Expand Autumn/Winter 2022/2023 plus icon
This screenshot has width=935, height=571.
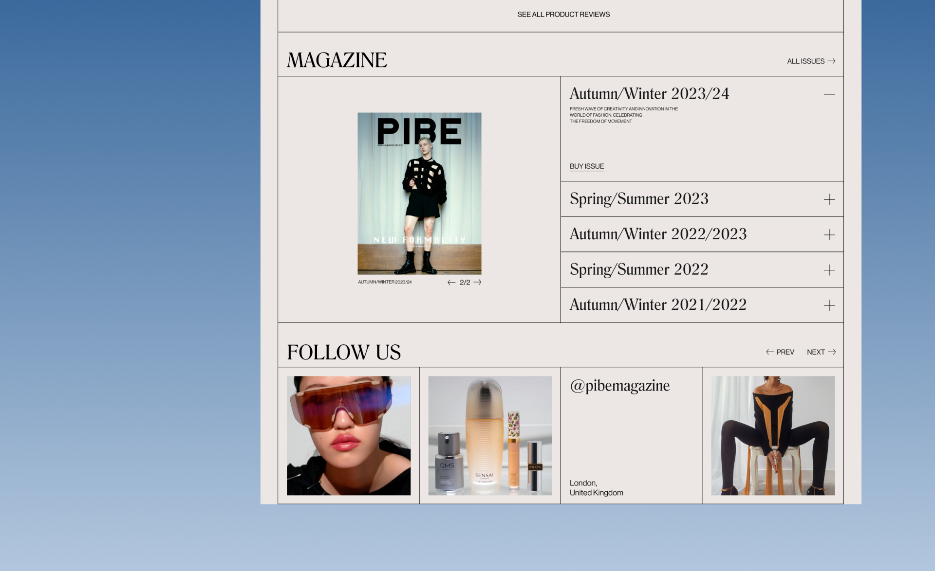point(829,235)
